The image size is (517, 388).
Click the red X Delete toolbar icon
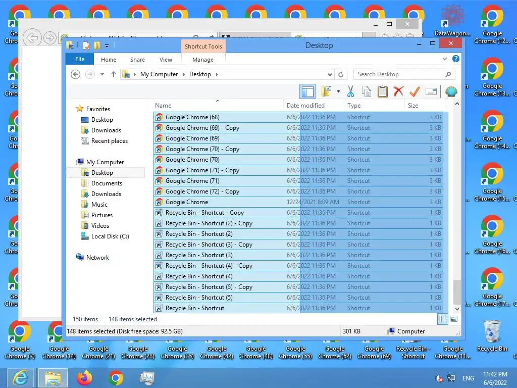point(398,91)
